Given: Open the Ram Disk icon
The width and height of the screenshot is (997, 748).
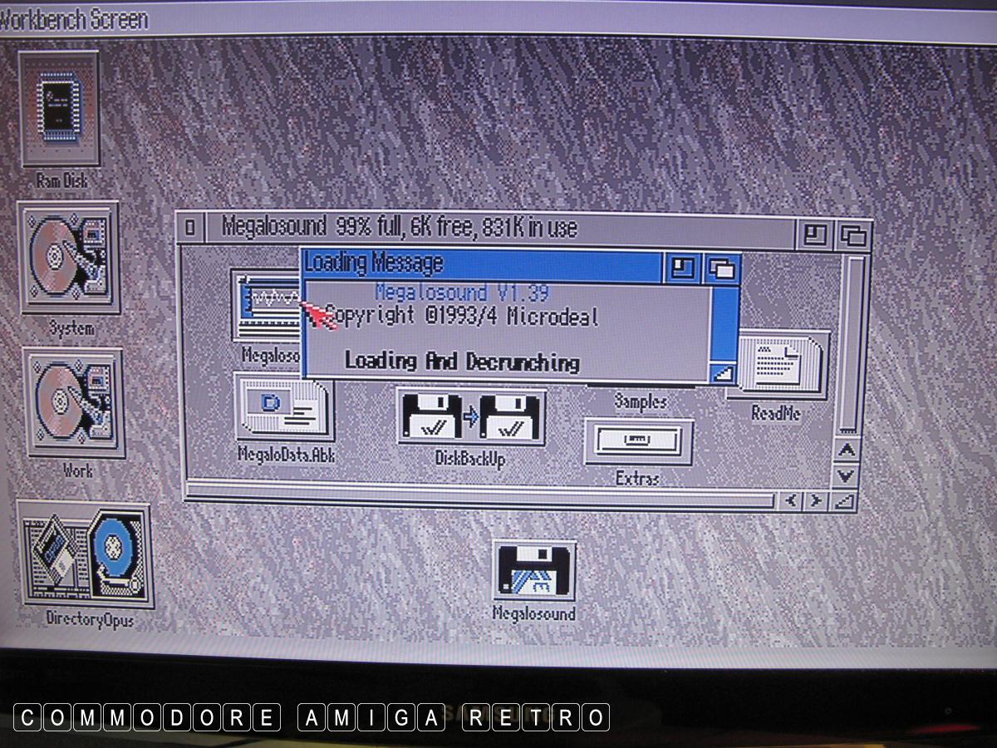Looking at the screenshot, I should (x=59, y=108).
